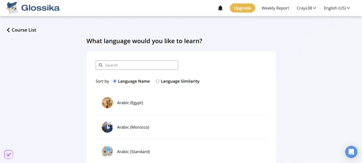Open the notifications bell

pyautogui.click(x=221, y=8)
